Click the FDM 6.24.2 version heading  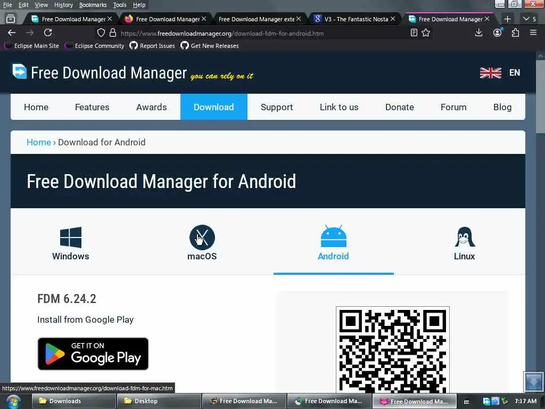[67, 299]
